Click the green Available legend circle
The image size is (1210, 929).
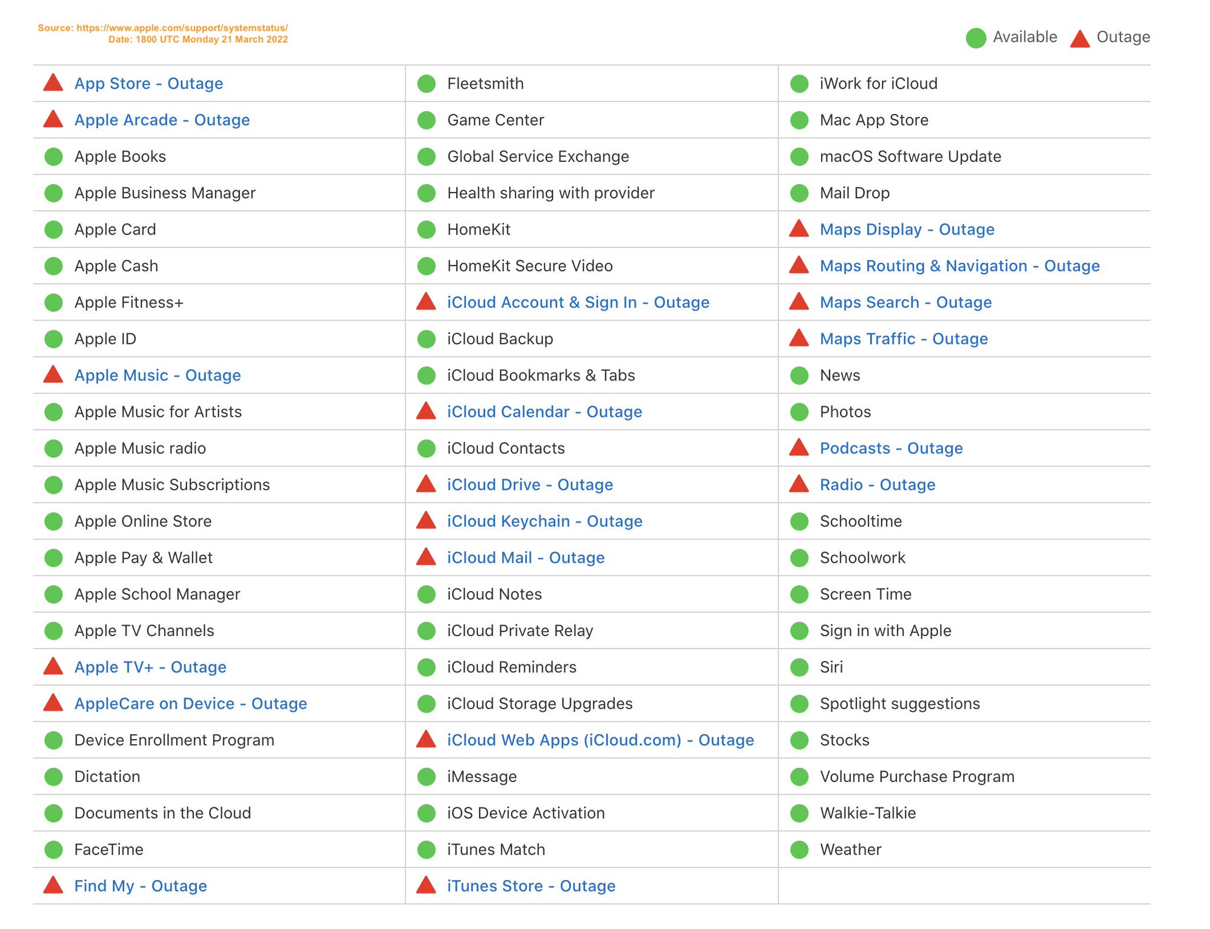click(975, 38)
